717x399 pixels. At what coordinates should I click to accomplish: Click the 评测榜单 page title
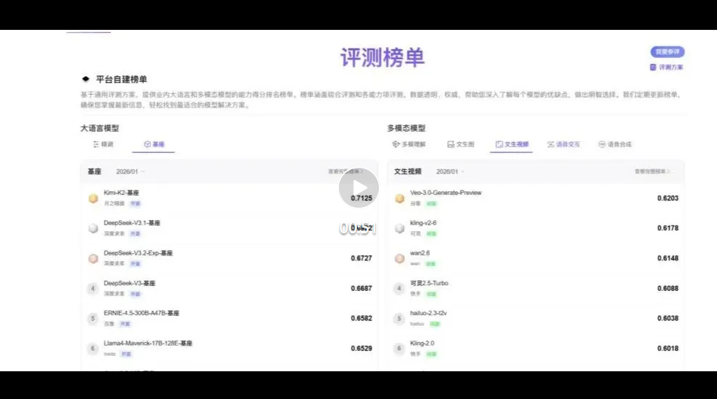383,58
